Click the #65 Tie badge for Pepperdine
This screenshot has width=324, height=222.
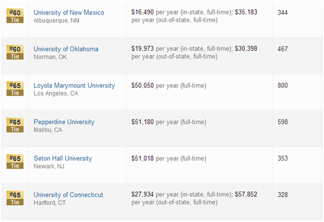point(15,125)
